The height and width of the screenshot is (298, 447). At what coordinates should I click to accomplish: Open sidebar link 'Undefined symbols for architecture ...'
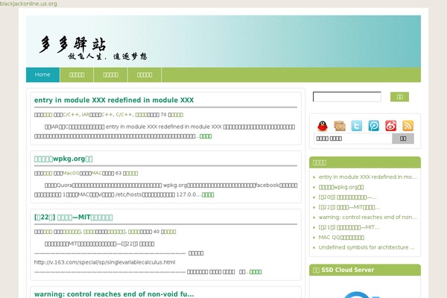367,247
